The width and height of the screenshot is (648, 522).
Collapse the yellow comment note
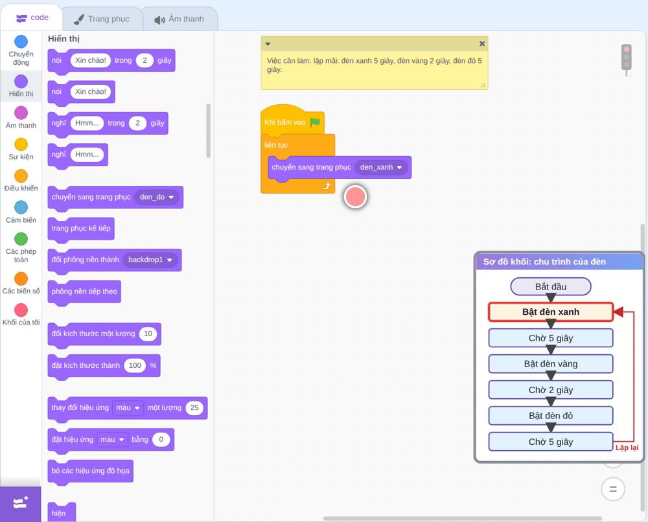click(x=268, y=44)
